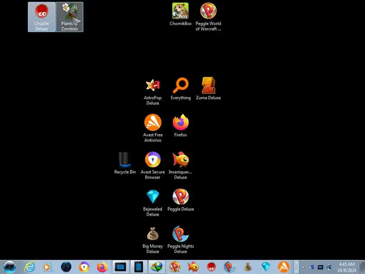
Task: Open the green-arrow globe download manager in taskbar
Action: (157, 267)
